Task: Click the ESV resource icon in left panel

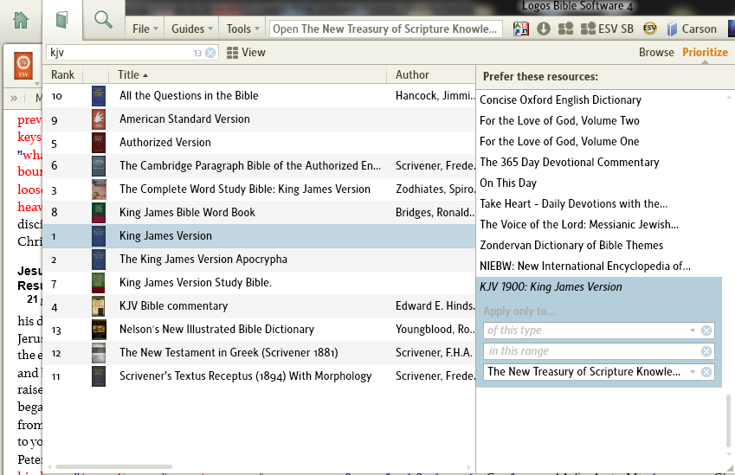Action: point(23,66)
